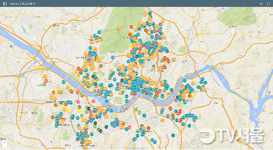Expand the dropdown arrow beside the map title
Screen dimensions: 273x150
[x=37, y=4]
